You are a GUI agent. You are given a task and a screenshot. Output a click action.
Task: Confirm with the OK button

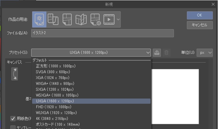tap(200, 15)
